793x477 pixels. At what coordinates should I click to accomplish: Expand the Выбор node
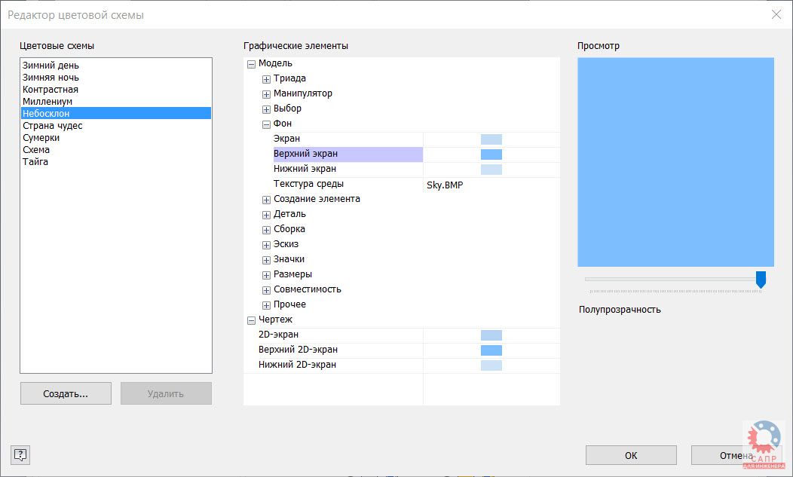pyautogui.click(x=267, y=110)
